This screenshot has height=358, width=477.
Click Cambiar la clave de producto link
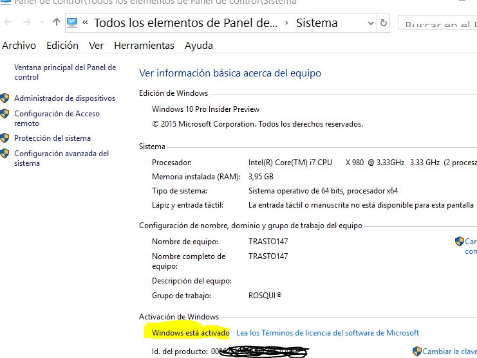click(449, 352)
